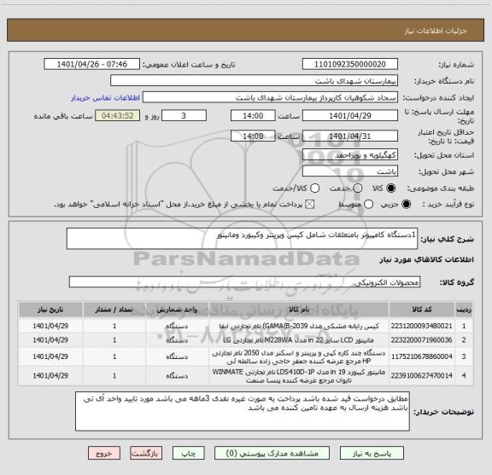Click the واحد شمارش column header
Screen dimensions: 492x475
point(177,310)
